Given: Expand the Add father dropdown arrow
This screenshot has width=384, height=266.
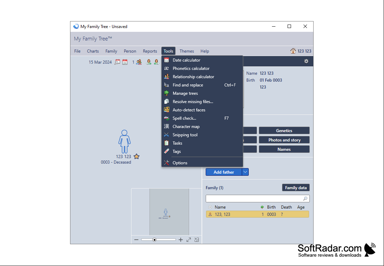Looking at the screenshot, I should click(245, 172).
